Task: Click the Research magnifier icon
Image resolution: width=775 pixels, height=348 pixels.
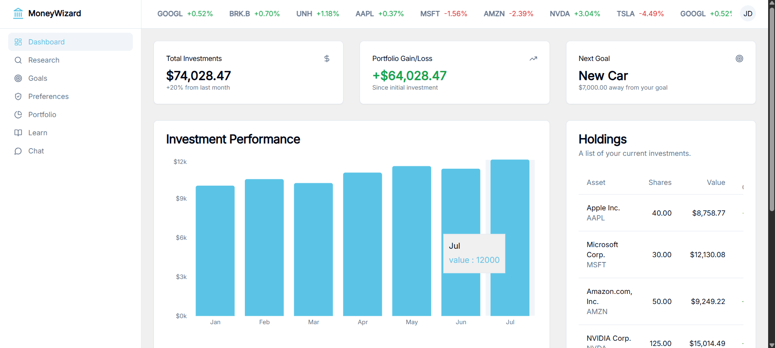Action: [18, 60]
